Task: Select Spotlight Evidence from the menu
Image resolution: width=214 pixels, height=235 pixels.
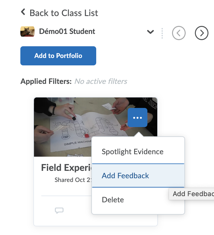Action: click(133, 152)
